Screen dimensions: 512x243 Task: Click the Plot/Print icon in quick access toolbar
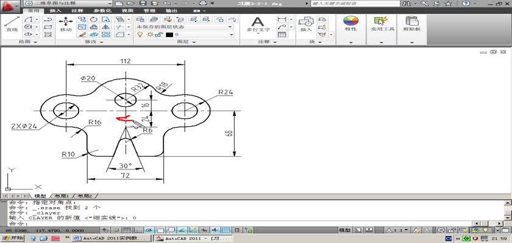point(203,3)
